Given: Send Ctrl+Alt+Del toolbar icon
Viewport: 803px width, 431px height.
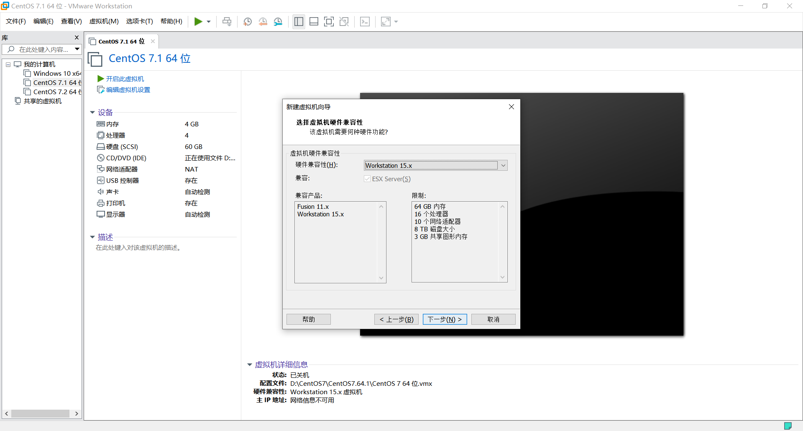Looking at the screenshot, I should [227, 22].
